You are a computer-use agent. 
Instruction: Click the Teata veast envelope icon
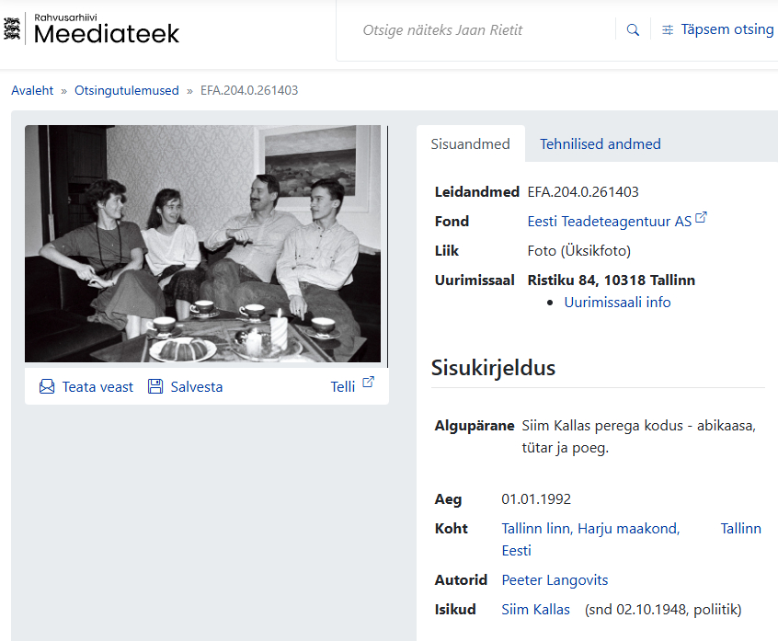(x=47, y=387)
